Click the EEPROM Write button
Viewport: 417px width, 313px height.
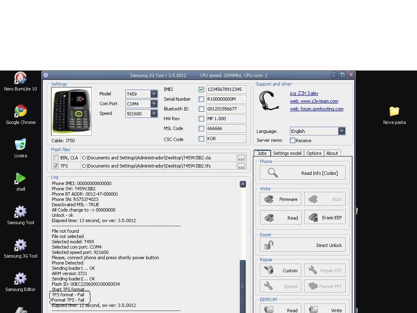coord(325,309)
